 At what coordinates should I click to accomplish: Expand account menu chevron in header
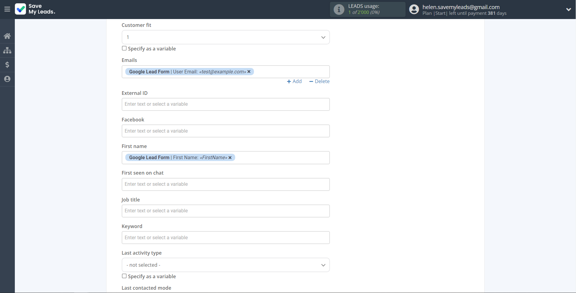pos(568,9)
